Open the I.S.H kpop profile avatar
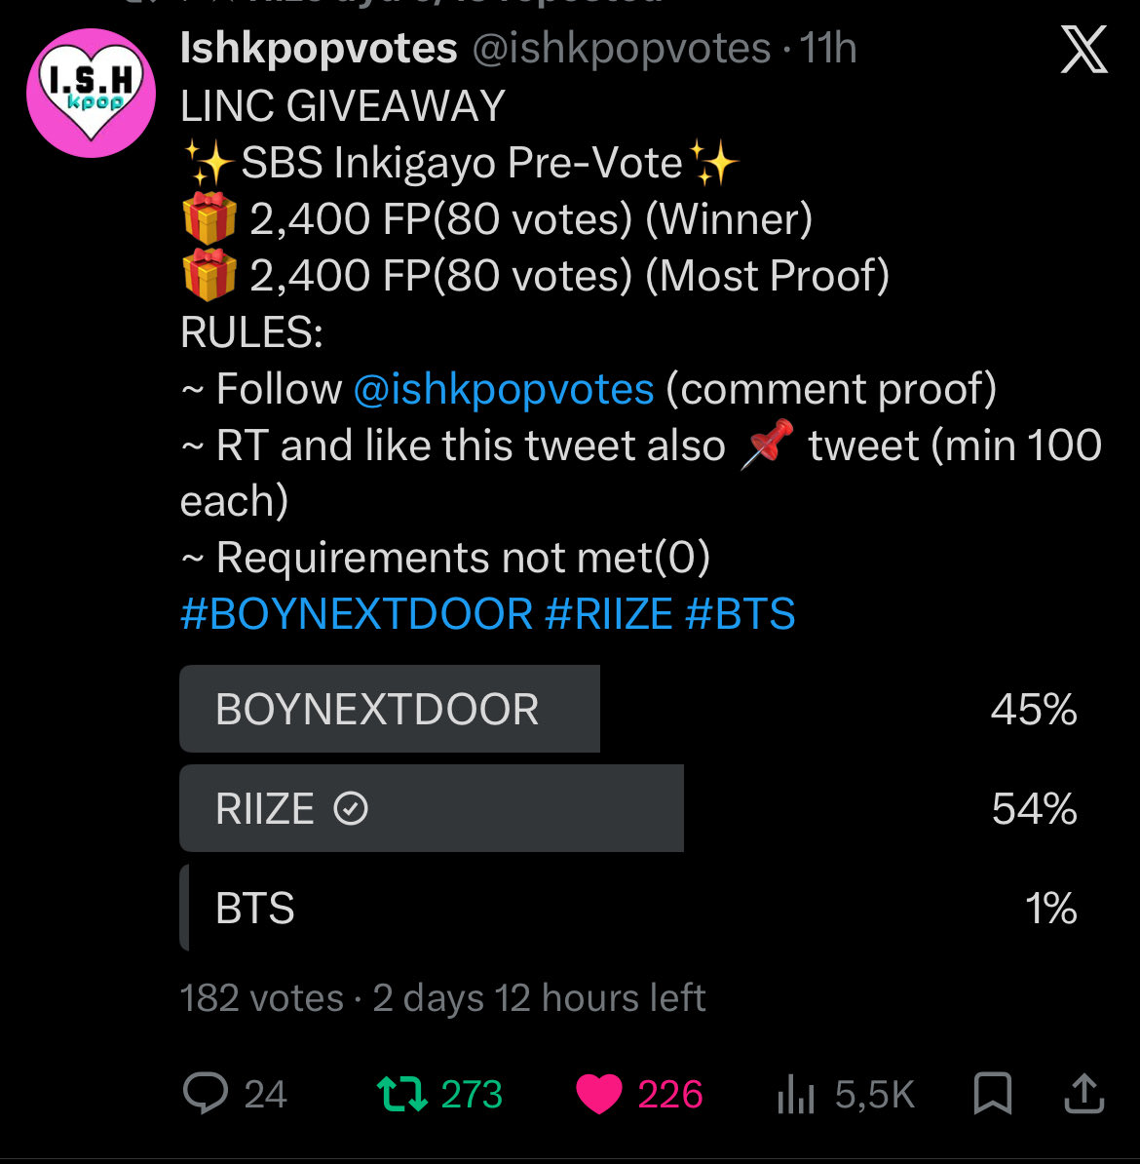The image size is (1140, 1164). pos(91,93)
